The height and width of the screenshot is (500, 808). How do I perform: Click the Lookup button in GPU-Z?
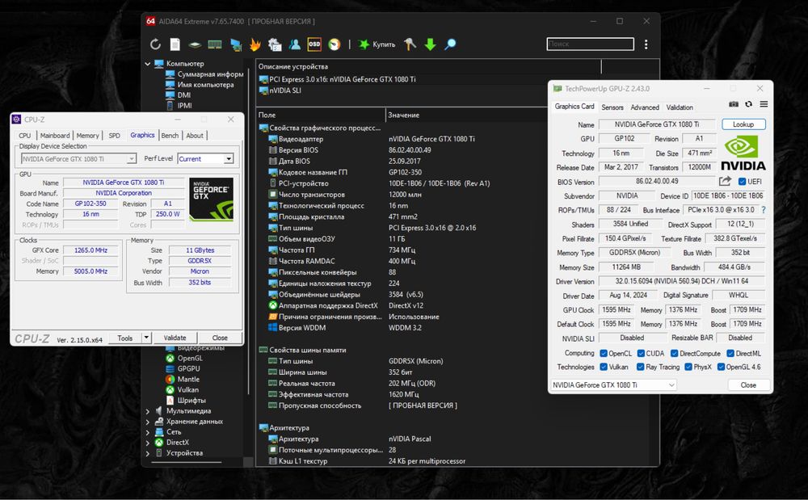click(743, 124)
